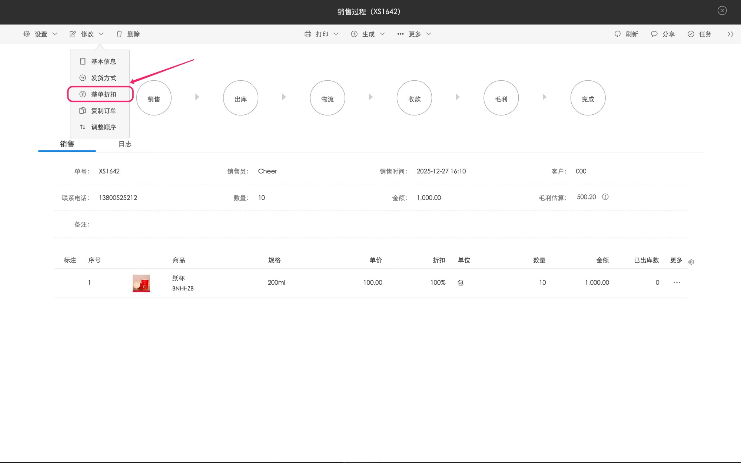
Task: Click the 出库 process step circle
Action: coord(240,98)
